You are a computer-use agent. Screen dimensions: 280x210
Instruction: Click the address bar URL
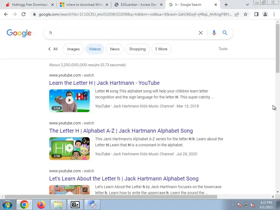[x=135, y=14]
